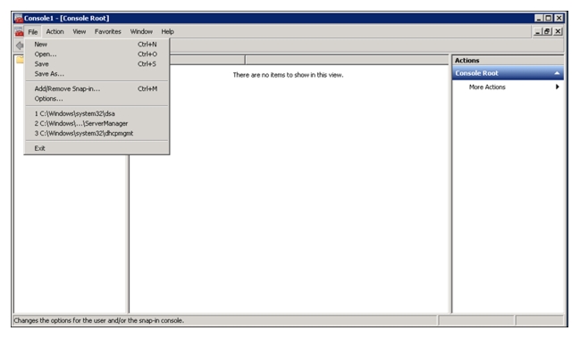Maximize the Console1 main window

click(549, 18)
